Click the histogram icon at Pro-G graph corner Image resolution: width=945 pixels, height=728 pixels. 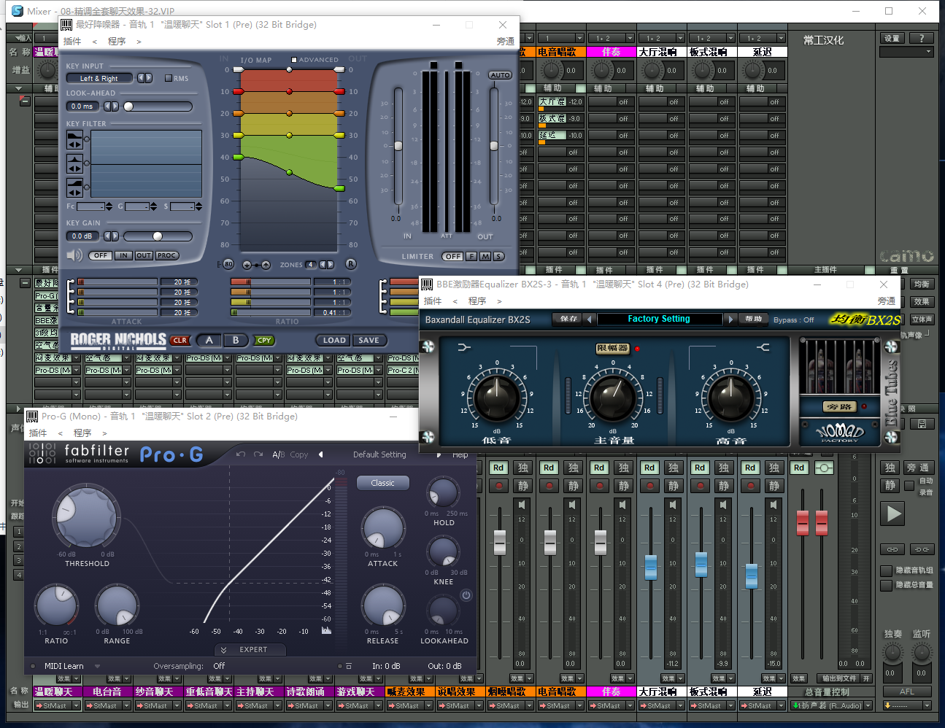326,630
